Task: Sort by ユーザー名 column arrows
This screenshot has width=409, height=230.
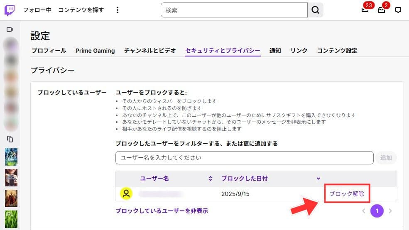Action: pos(210,179)
